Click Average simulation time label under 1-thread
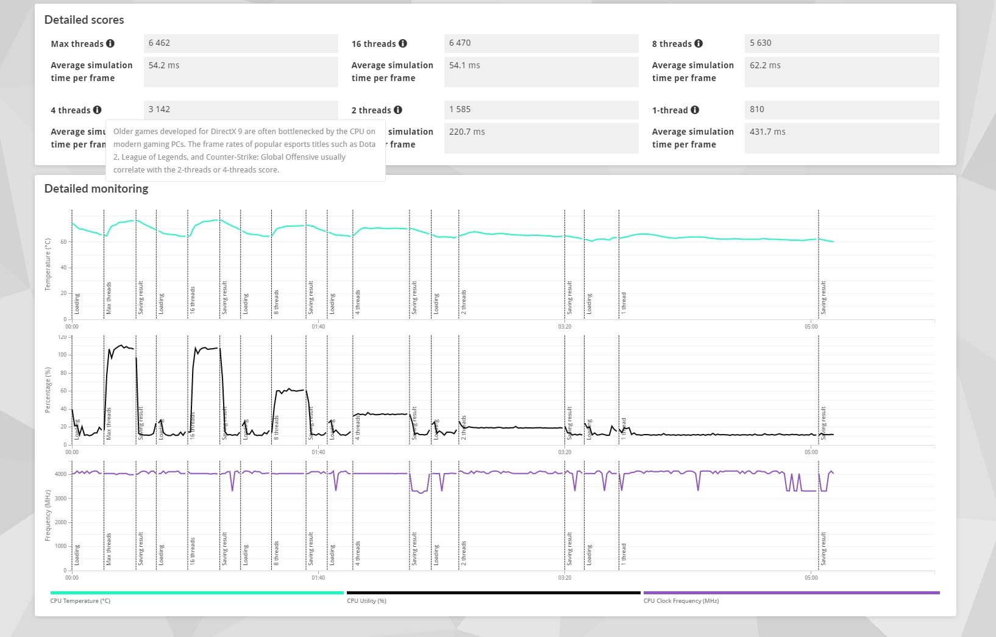This screenshot has height=637, width=996. click(x=692, y=138)
